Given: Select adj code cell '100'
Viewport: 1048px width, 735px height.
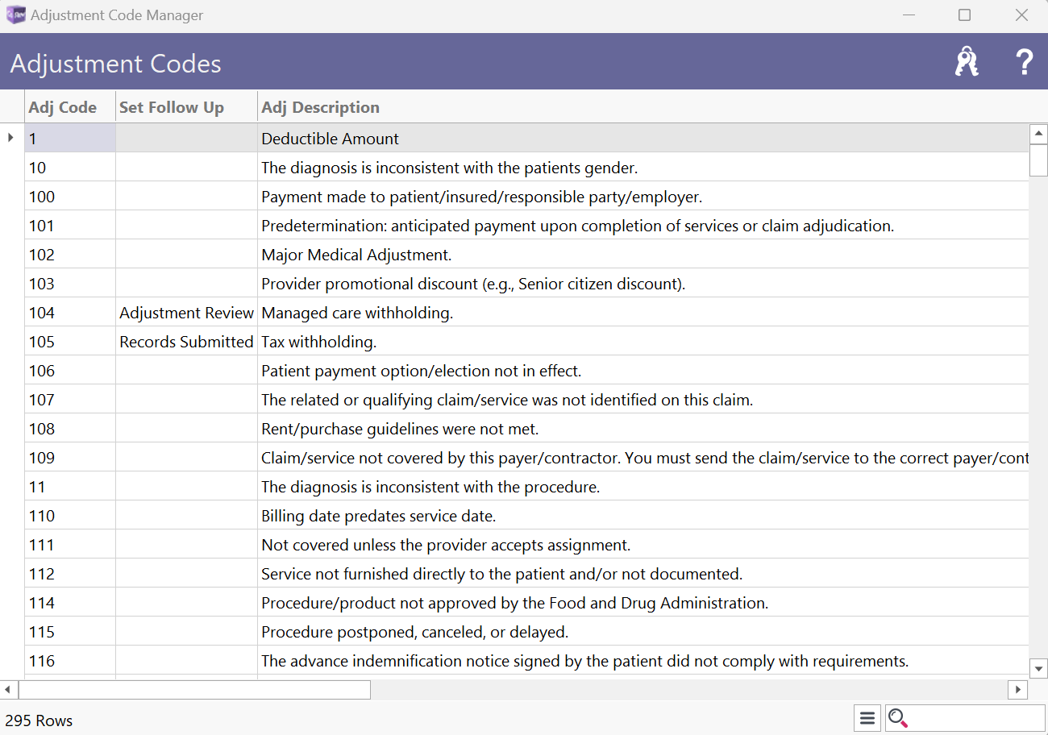Looking at the screenshot, I should pos(70,197).
